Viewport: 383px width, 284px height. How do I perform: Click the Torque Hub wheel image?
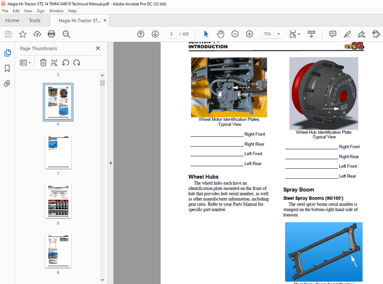click(x=324, y=93)
